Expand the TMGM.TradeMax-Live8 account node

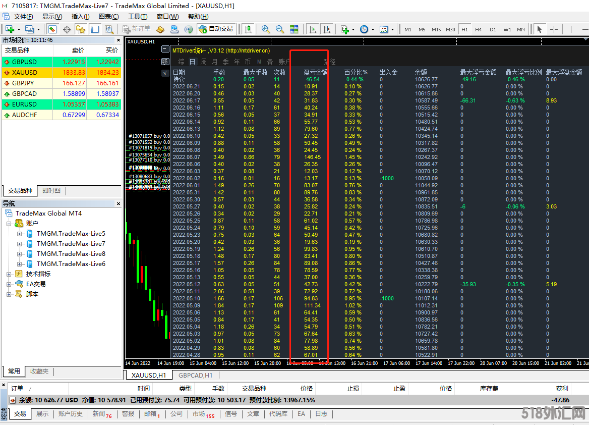[19, 254]
